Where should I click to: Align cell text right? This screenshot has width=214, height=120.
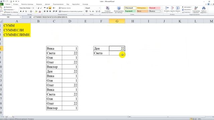point(50,11)
